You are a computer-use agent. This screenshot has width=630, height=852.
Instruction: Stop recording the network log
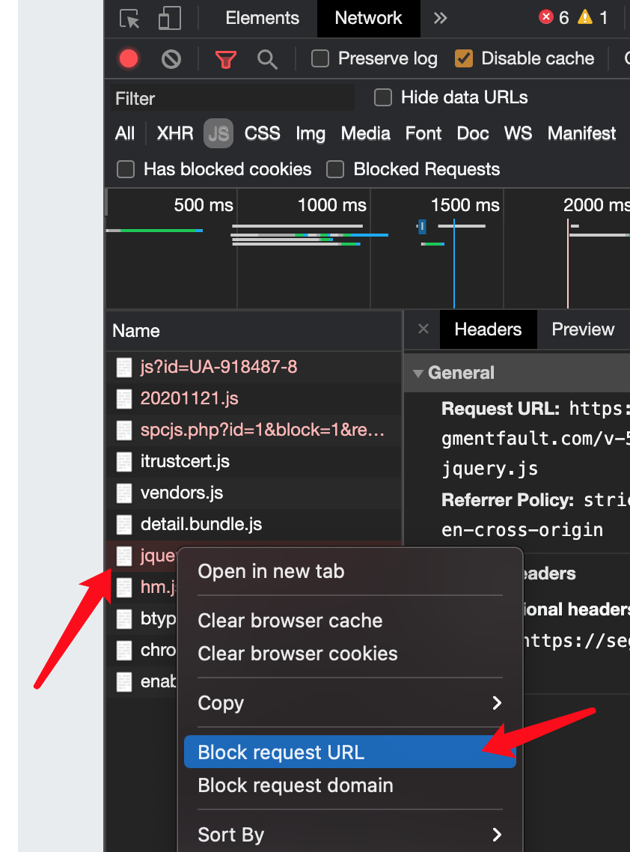[x=129, y=58]
